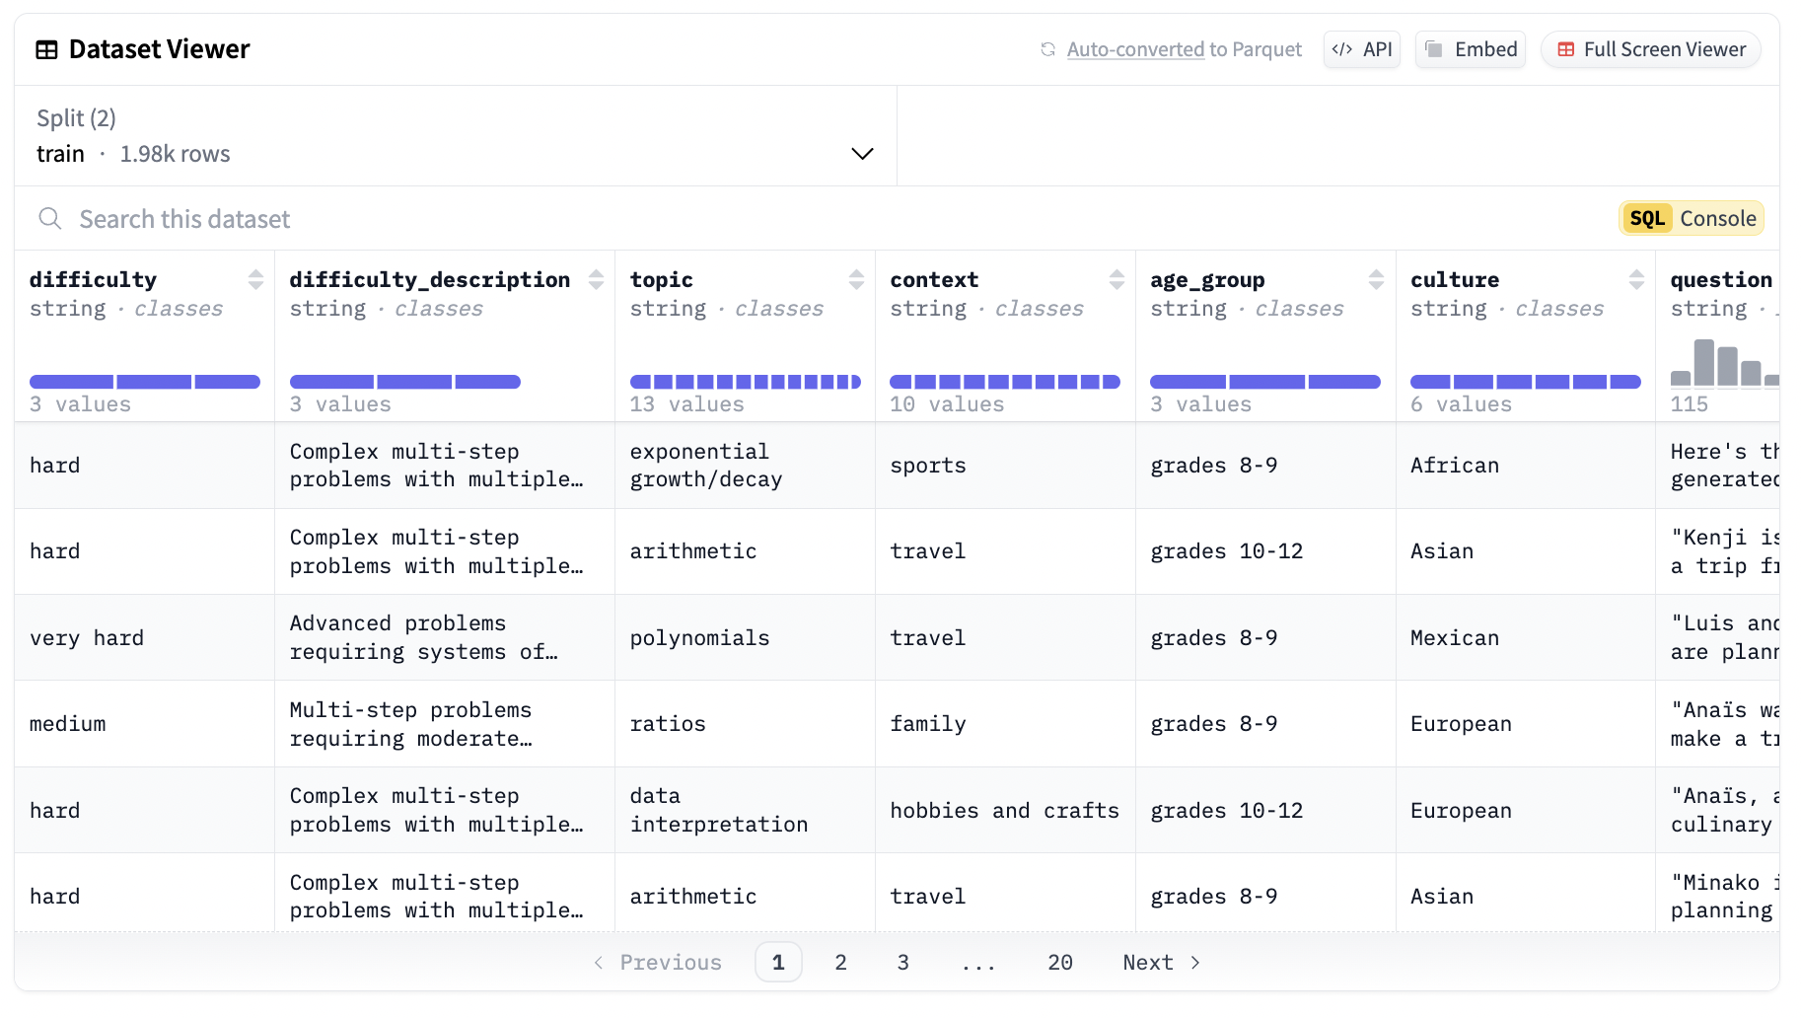Image resolution: width=1801 pixels, height=1018 pixels.
Task: Sort the culture column
Action: [x=1637, y=279]
